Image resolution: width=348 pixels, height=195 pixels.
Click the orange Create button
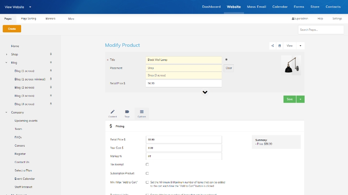[12, 29]
